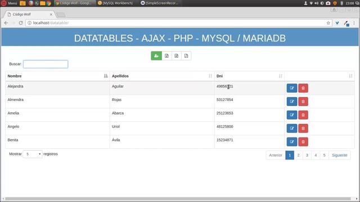Viewport: 360px width, 202px height.
Task: Go to page 1 of results
Action: click(x=290, y=155)
